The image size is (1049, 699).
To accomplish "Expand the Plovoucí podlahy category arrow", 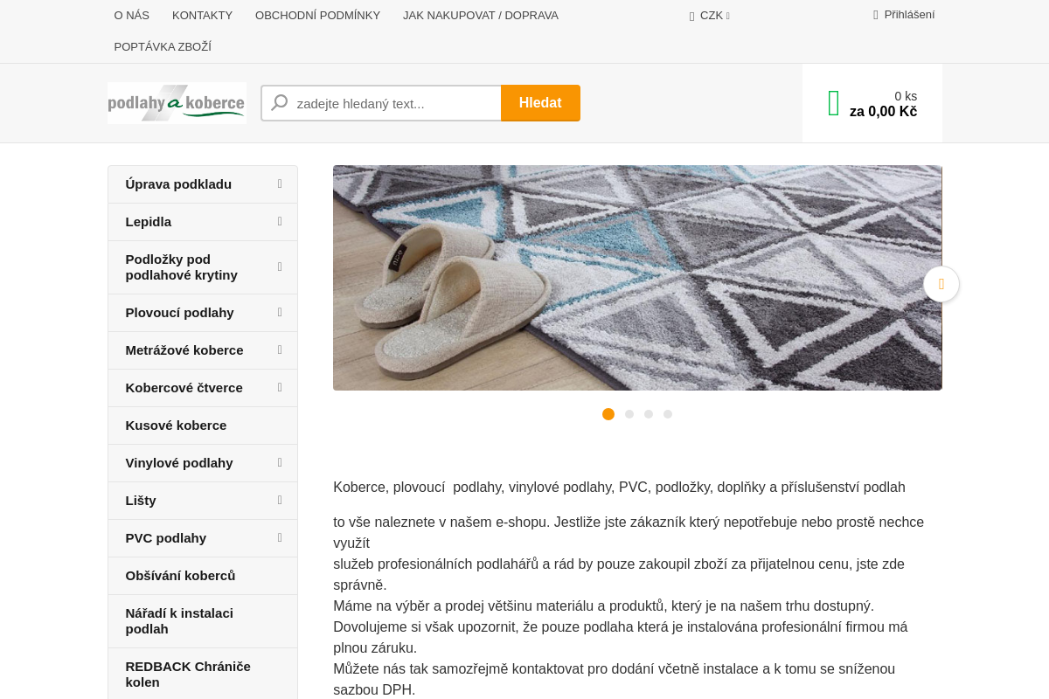I will tap(280, 313).
